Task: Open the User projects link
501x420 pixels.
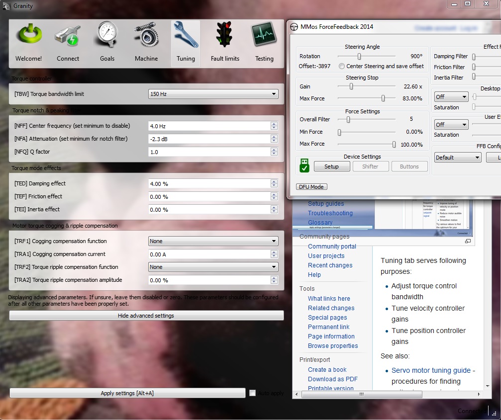Action: tap(326, 256)
